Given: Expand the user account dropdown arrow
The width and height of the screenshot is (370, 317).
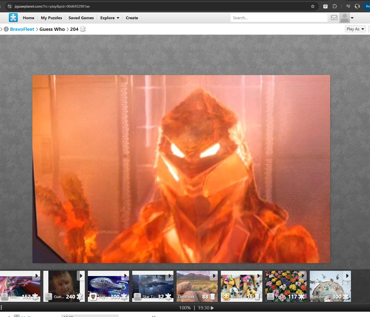Looking at the screenshot, I should 352,18.
